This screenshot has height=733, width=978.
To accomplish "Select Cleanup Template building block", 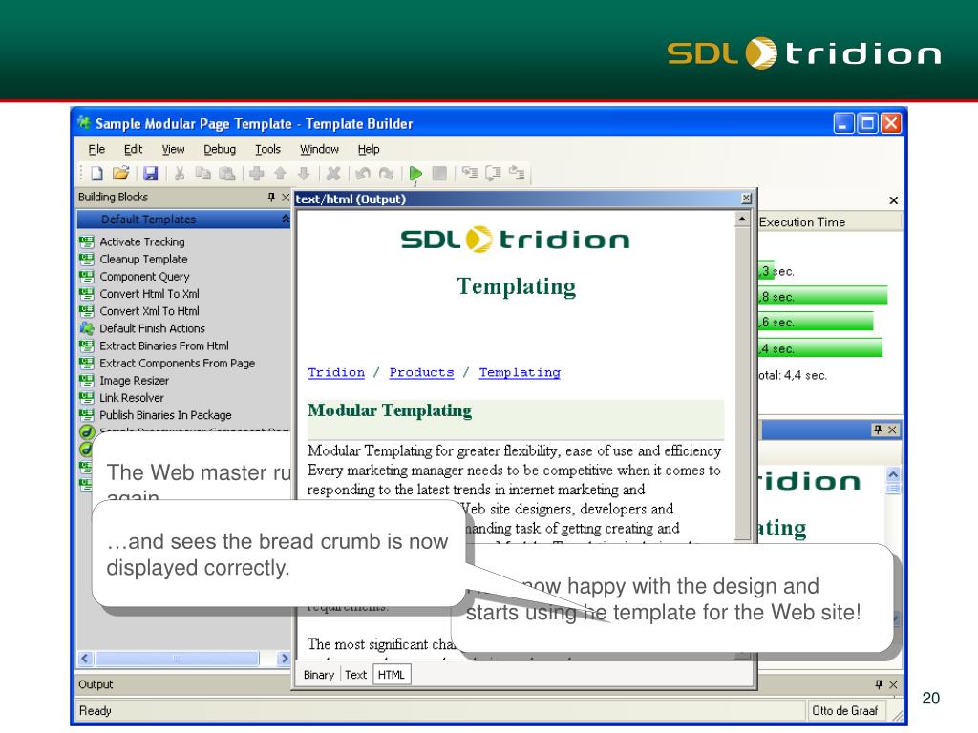I will click(x=143, y=260).
